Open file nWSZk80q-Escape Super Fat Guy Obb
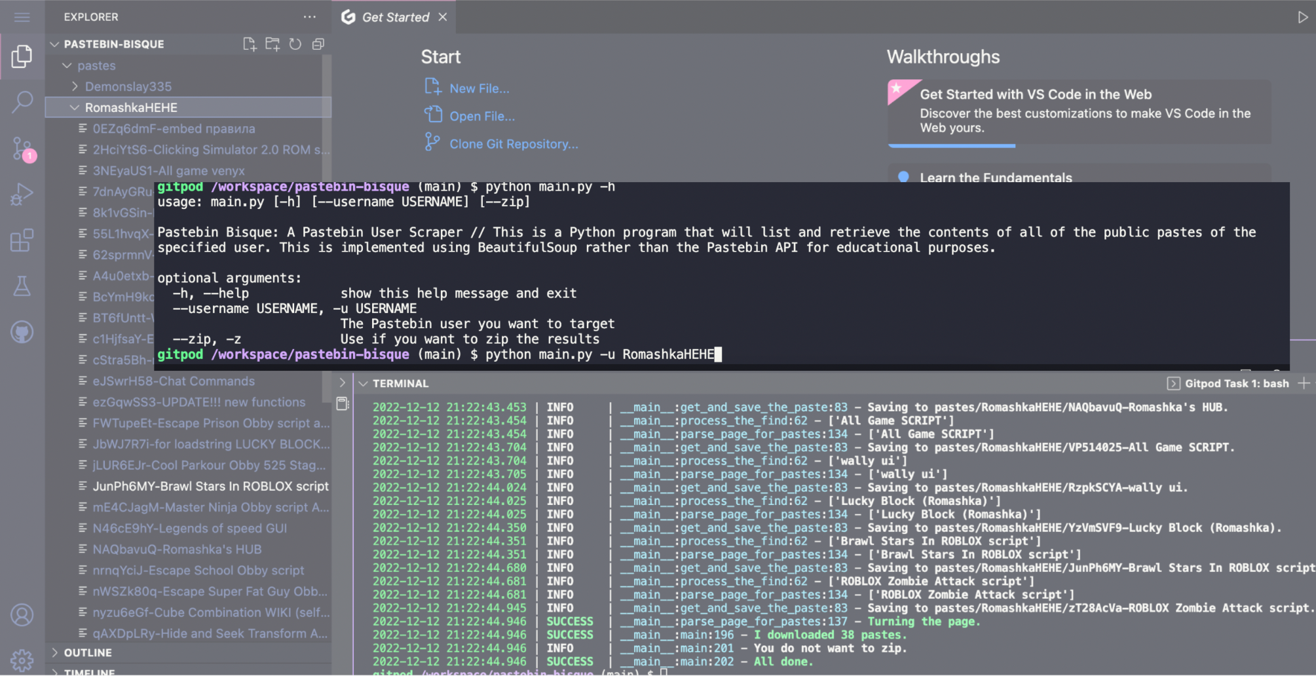Viewport: 1316px width, 676px height. [210, 591]
